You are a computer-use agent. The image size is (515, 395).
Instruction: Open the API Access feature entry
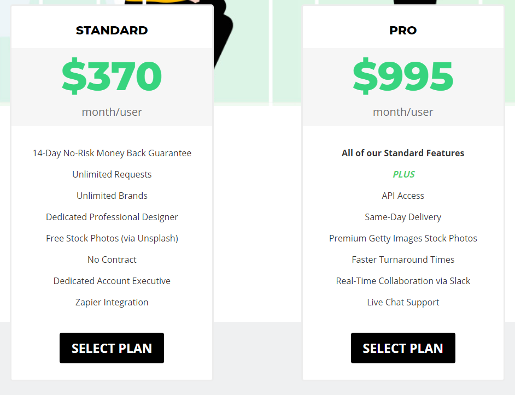point(403,196)
